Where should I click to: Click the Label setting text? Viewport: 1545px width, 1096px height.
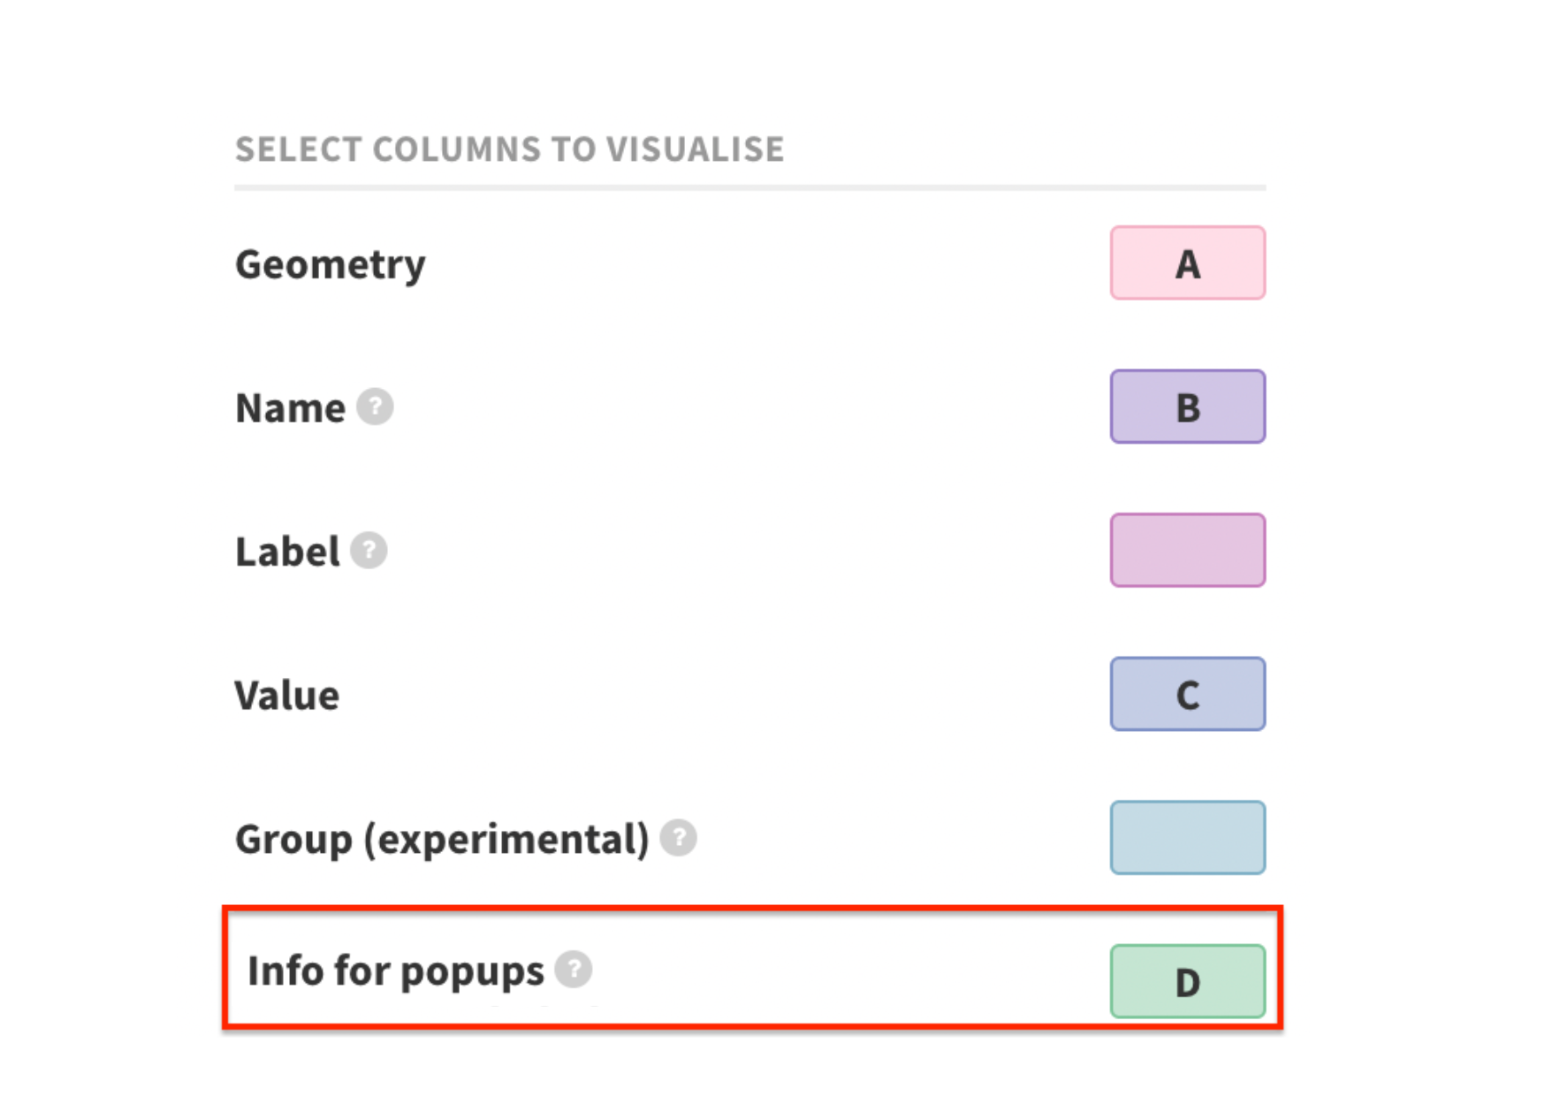(x=287, y=552)
